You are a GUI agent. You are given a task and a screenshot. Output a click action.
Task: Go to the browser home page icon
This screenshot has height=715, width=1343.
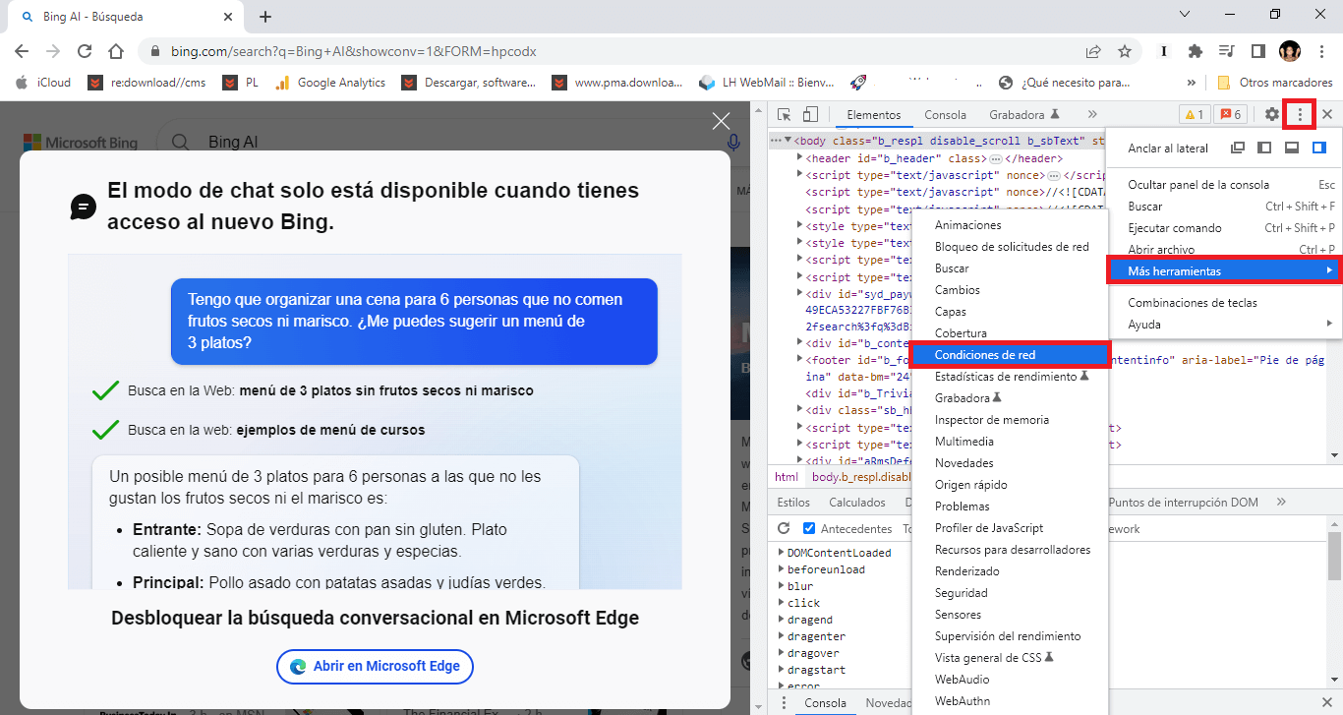pos(116,51)
